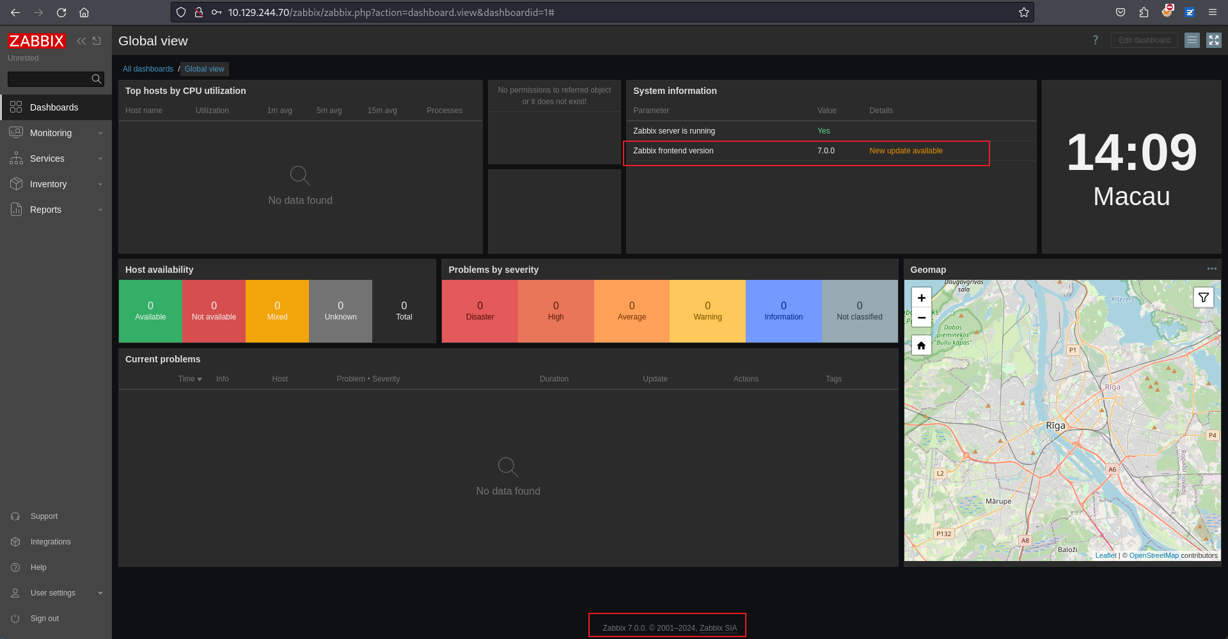Reset Geomap to home view
Screen dimensions: 1228x639
pos(922,346)
